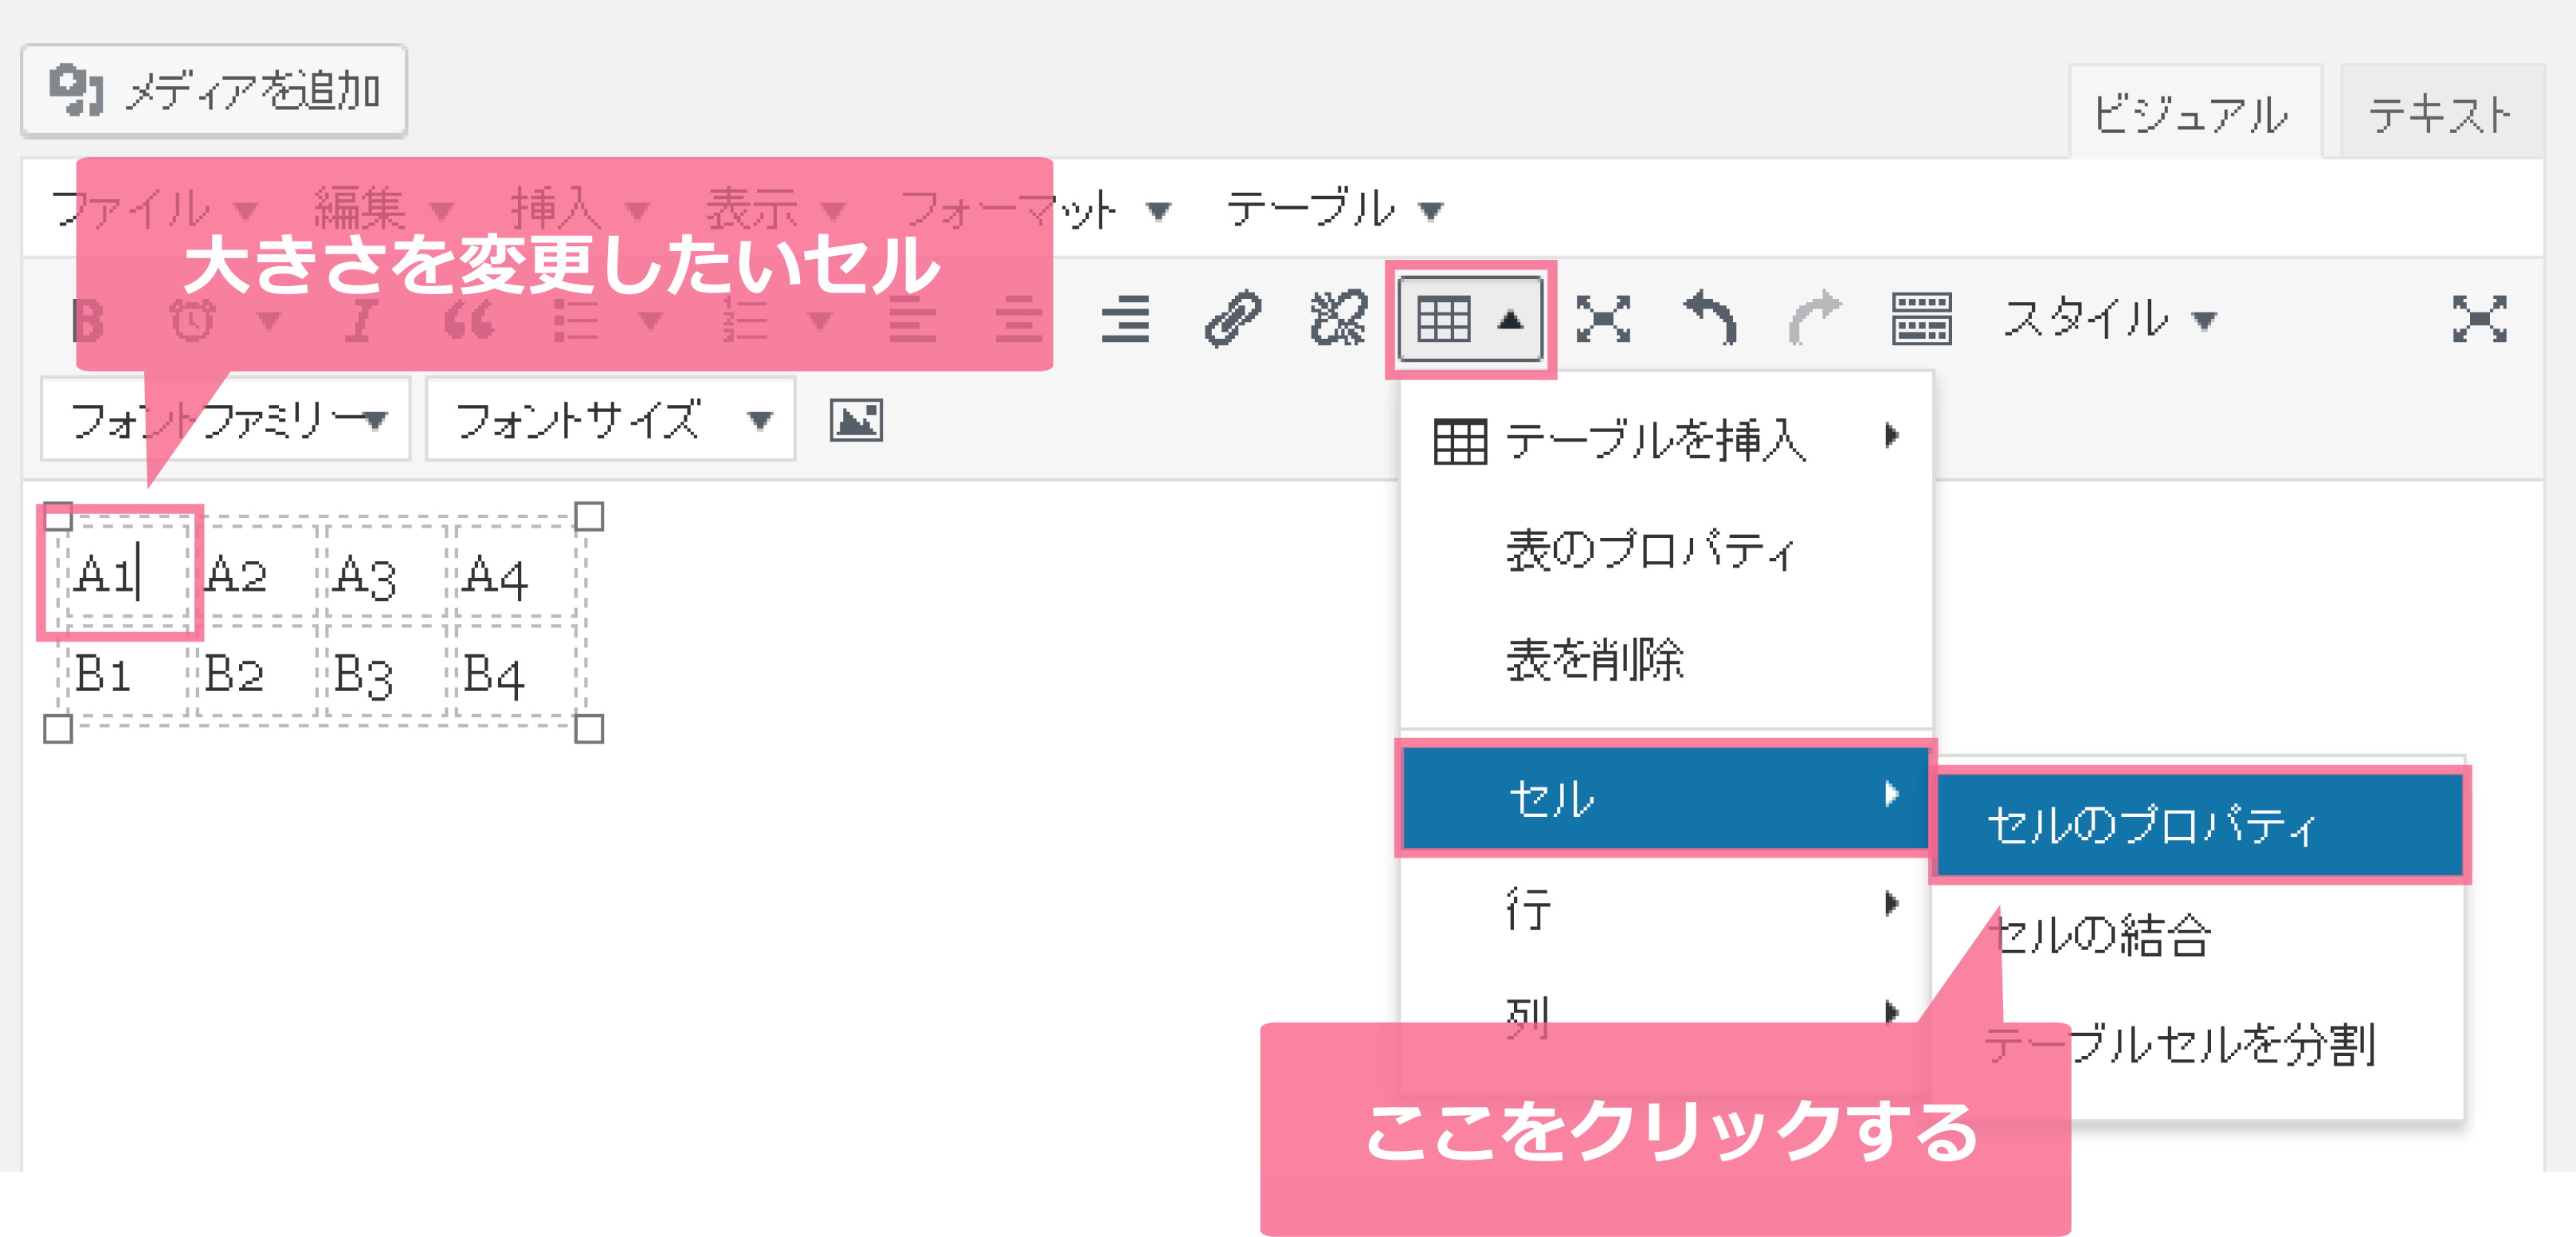Select 表を削除 menu item

tap(1666, 660)
